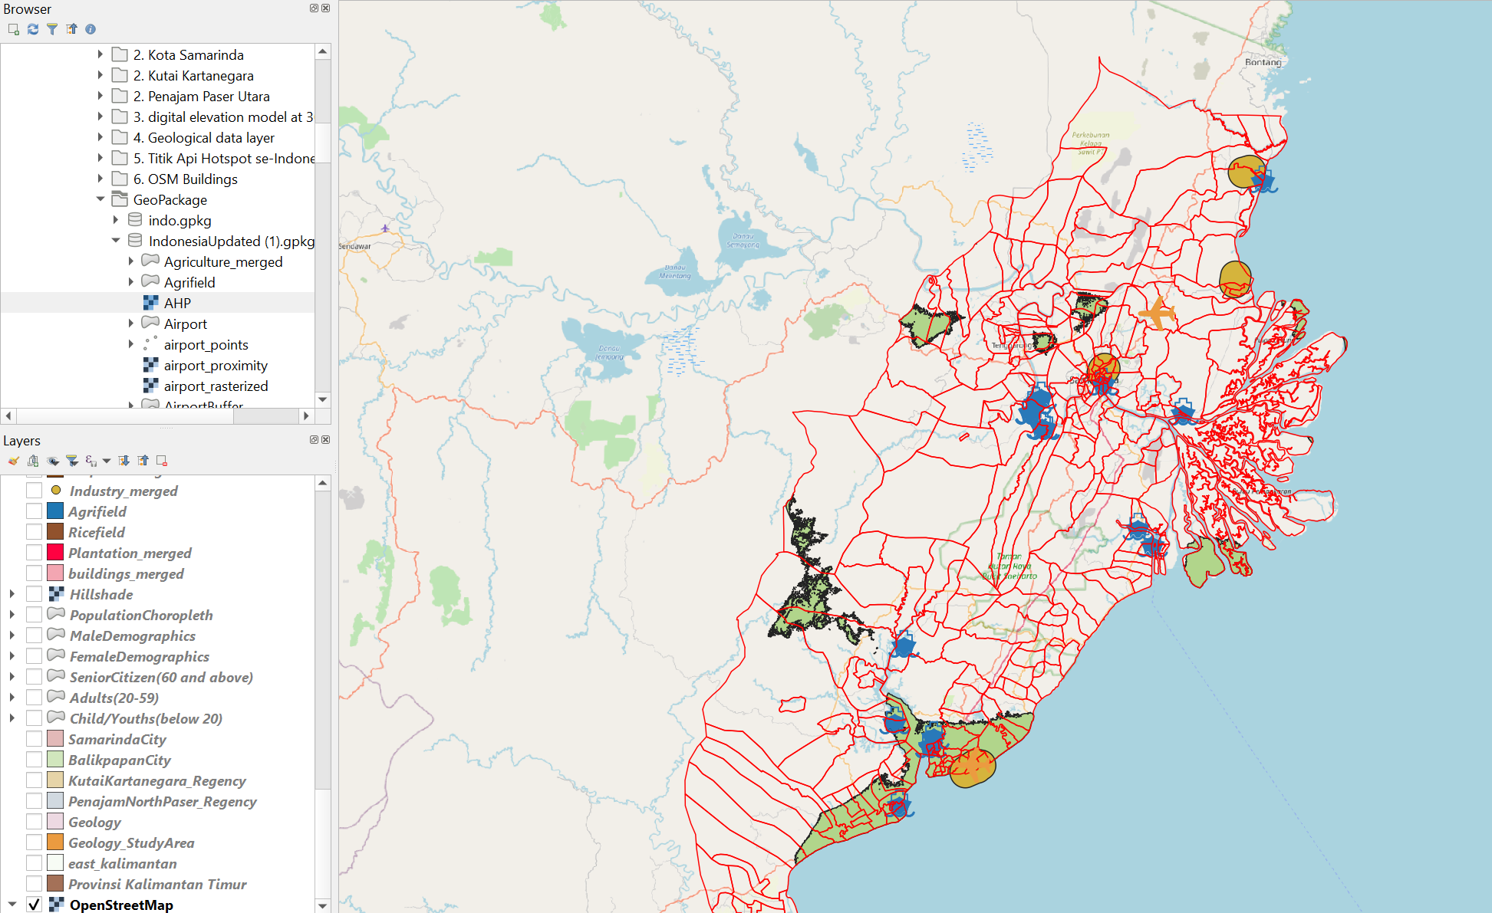Expand the Agriculture_merged item
The width and height of the screenshot is (1492, 913).
pyautogui.click(x=131, y=261)
